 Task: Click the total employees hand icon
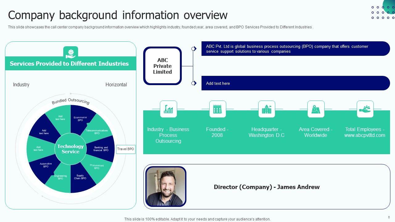pyautogui.click(x=365, y=109)
